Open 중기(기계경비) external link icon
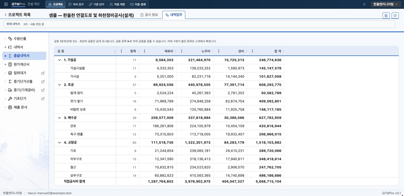This screenshot has width=404, height=196. (43, 90)
